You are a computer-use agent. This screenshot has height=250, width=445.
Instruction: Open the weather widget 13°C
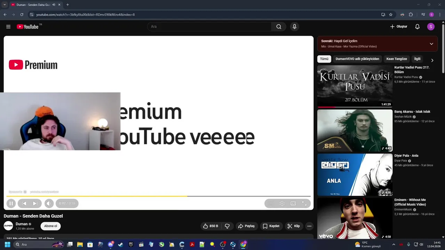tap(368, 244)
